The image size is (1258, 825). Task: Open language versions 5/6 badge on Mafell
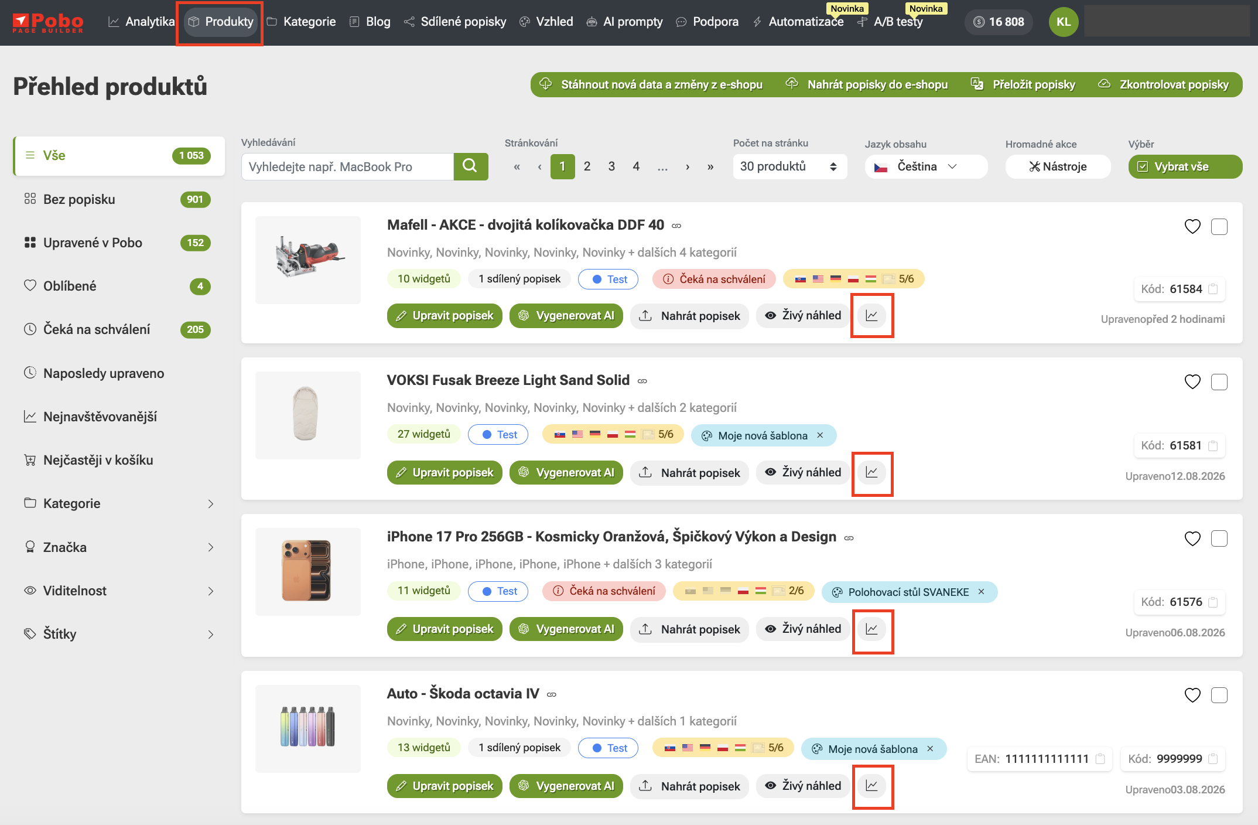pos(854,279)
